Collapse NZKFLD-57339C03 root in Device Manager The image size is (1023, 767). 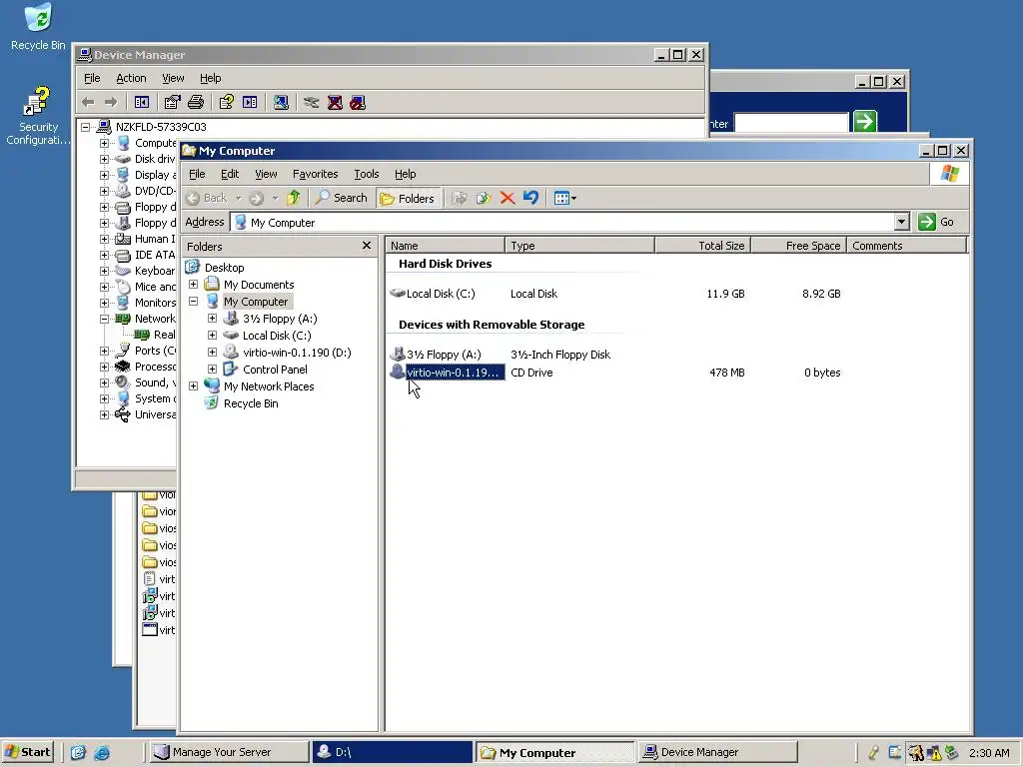tap(86, 127)
